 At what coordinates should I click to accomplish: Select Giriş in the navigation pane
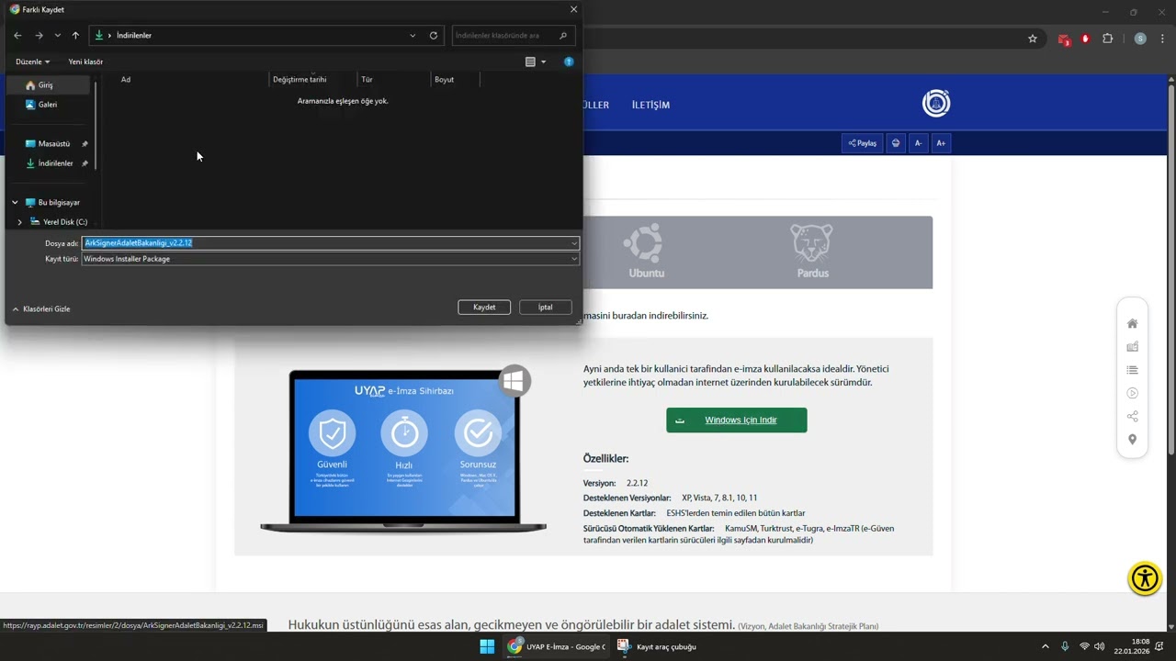(x=49, y=85)
